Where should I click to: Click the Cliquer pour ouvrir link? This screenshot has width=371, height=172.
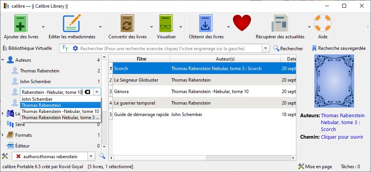click(342, 137)
